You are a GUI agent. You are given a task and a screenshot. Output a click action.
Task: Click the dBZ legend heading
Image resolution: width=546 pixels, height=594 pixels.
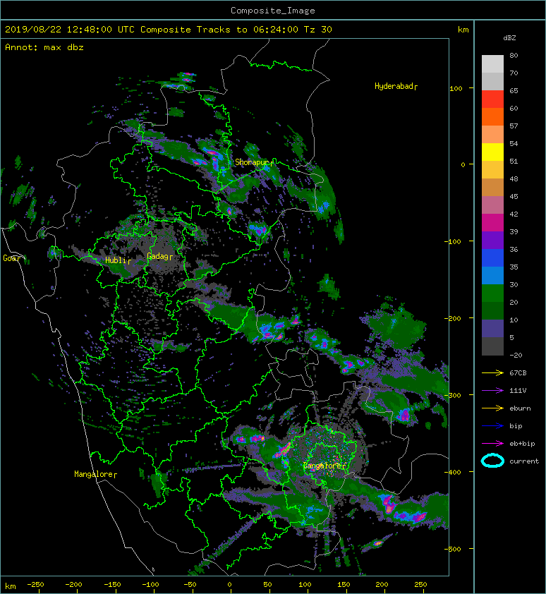coord(509,38)
